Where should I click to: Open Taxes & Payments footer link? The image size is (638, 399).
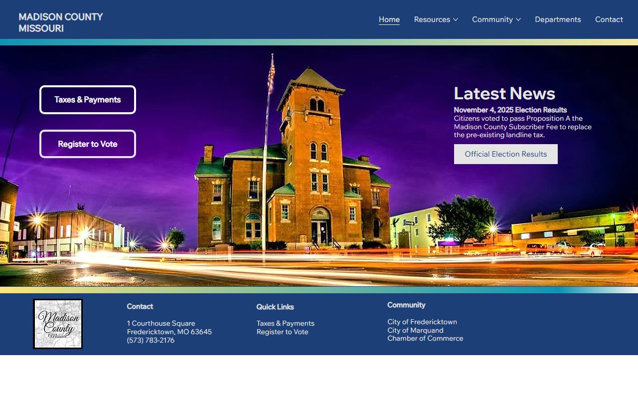[286, 324]
